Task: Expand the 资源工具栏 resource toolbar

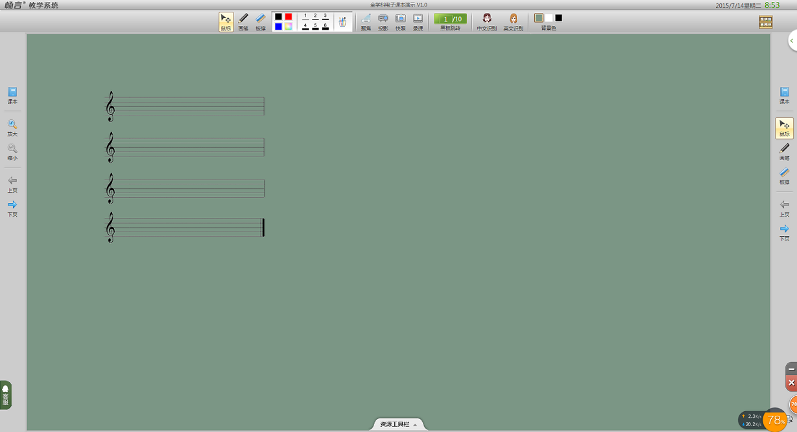Action: coord(398,424)
